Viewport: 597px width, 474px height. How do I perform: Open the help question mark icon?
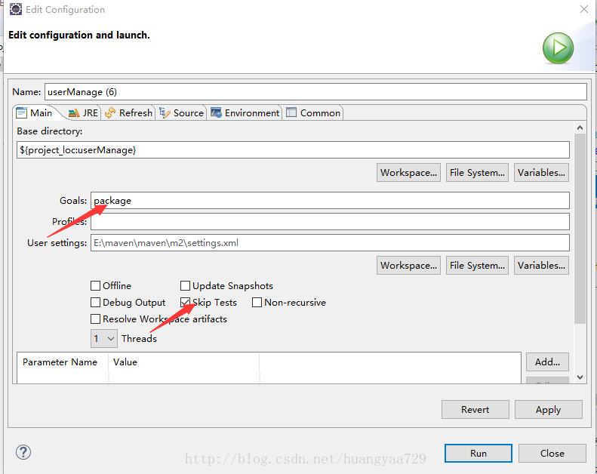[23, 452]
